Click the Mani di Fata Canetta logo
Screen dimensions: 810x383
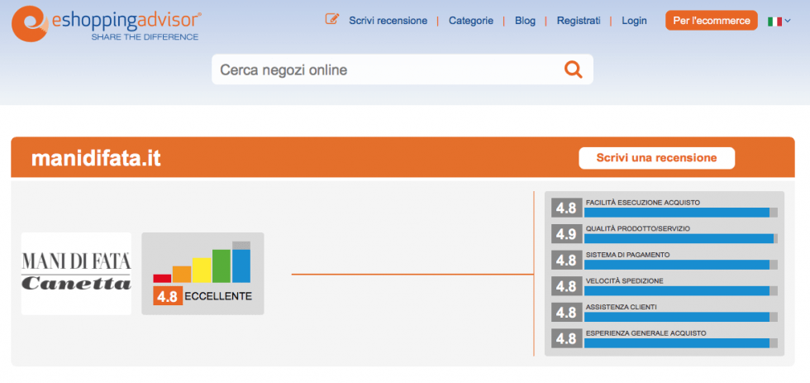tap(76, 273)
